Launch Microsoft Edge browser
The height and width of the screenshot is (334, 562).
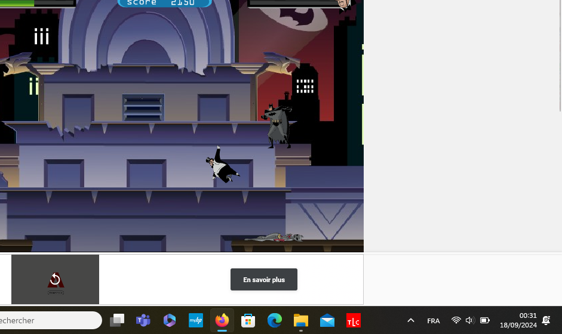point(274,320)
